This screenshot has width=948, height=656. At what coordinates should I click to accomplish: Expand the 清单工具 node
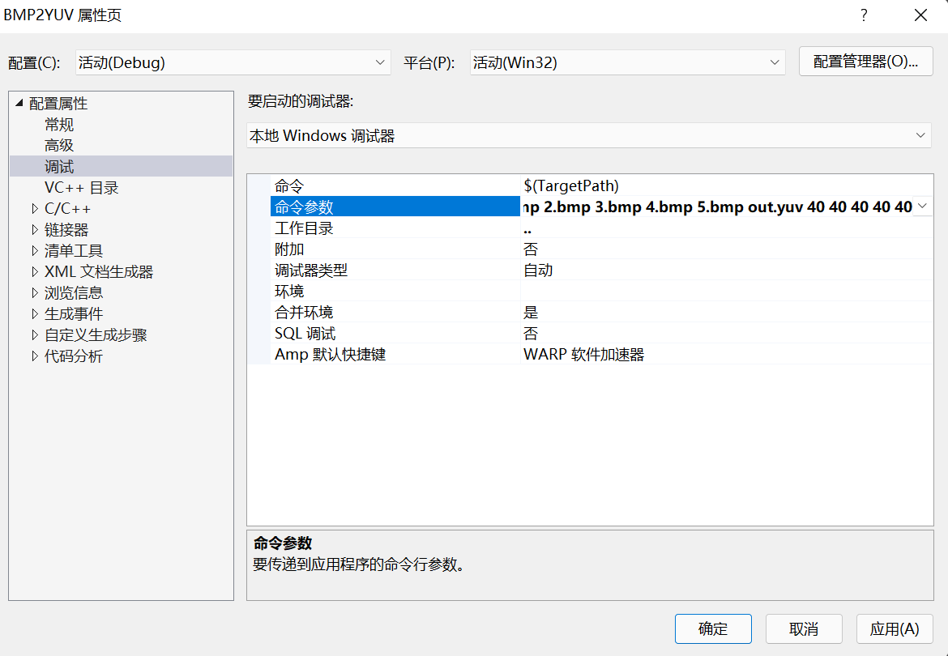[x=34, y=250]
